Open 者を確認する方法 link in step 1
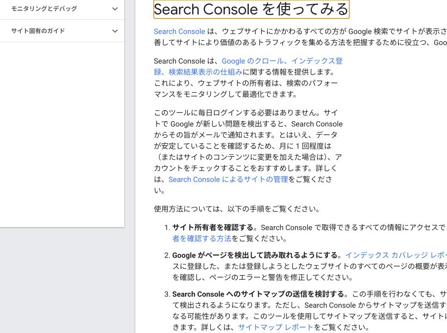447x333 pixels. pyautogui.click(x=201, y=239)
